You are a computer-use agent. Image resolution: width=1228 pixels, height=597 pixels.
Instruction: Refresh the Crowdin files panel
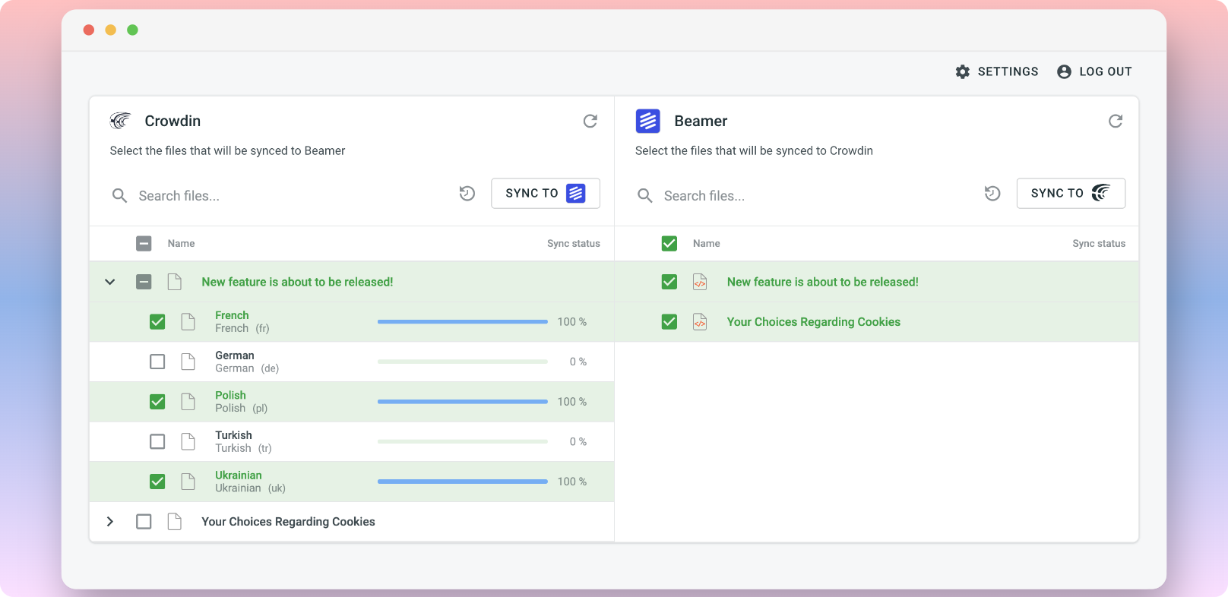(x=590, y=121)
